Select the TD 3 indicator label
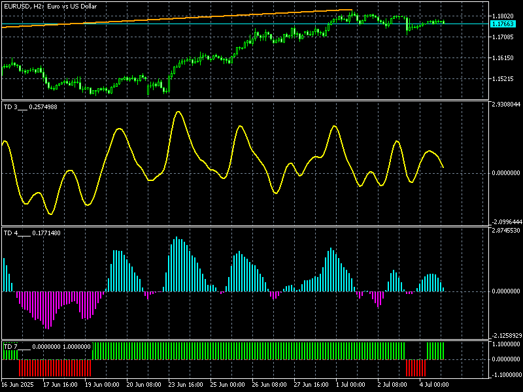Image resolution: width=523 pixels, height=392 pixels. click(30, 107)
